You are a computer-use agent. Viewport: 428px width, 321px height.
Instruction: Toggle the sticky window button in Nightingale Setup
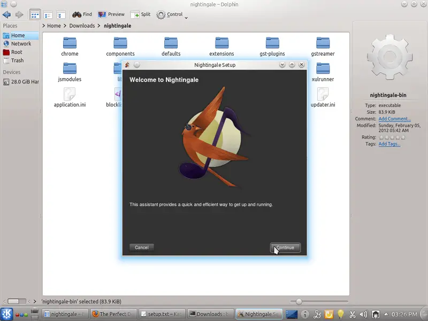pyautogui.click(x=137, y=65)
